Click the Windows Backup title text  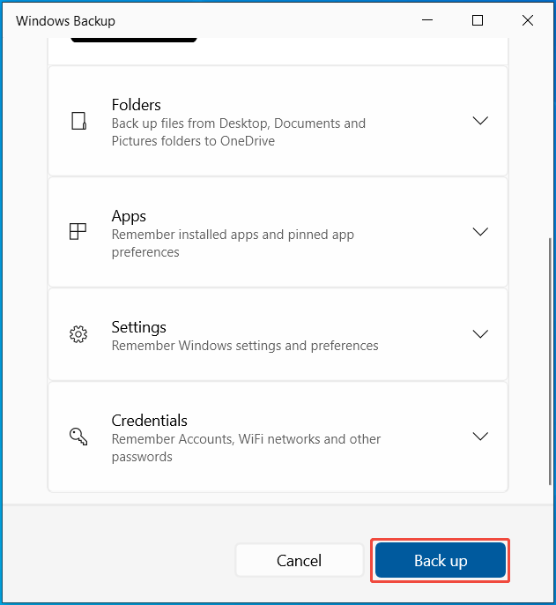point(65,21)
